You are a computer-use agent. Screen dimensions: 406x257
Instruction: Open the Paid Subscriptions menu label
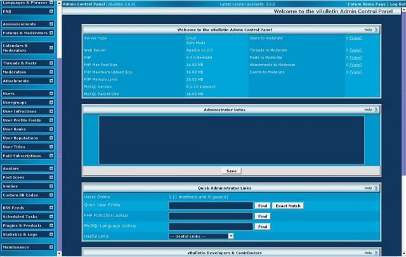22,155
